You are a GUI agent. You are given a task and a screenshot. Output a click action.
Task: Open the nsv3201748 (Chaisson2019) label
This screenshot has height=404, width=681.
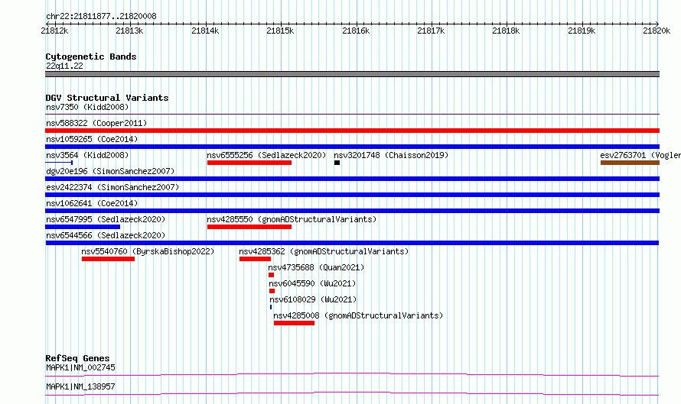click(x=391, y=155)
